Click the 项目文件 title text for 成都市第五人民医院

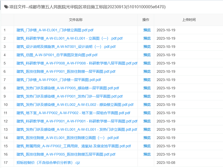pyautogui.click(x=87, y=7)
